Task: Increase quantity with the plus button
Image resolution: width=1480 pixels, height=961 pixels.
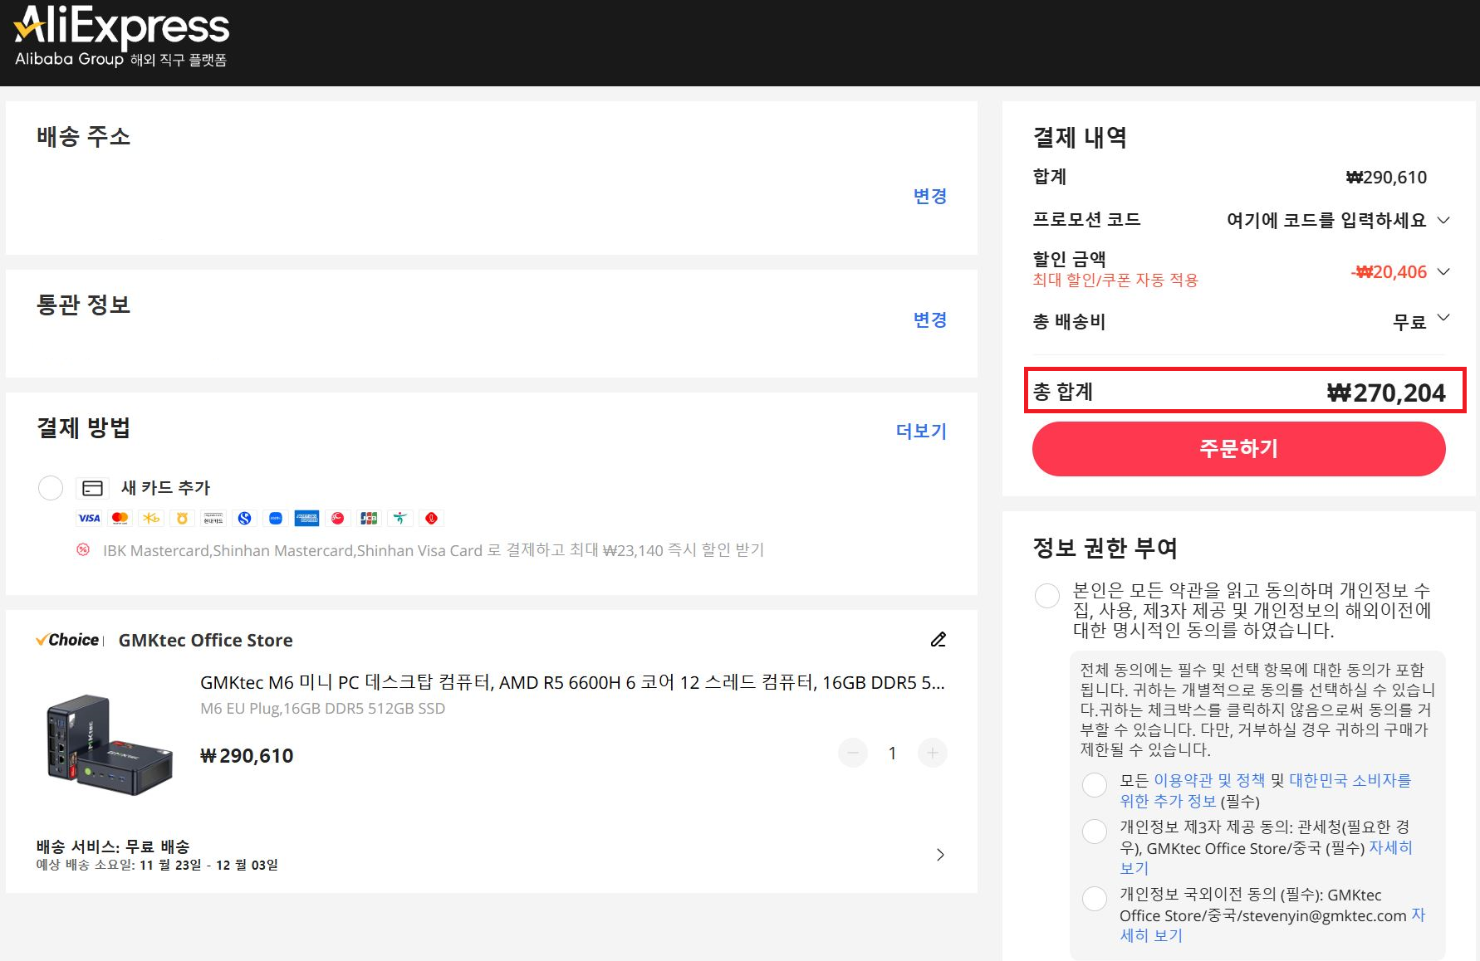Action: click(933, 753)
